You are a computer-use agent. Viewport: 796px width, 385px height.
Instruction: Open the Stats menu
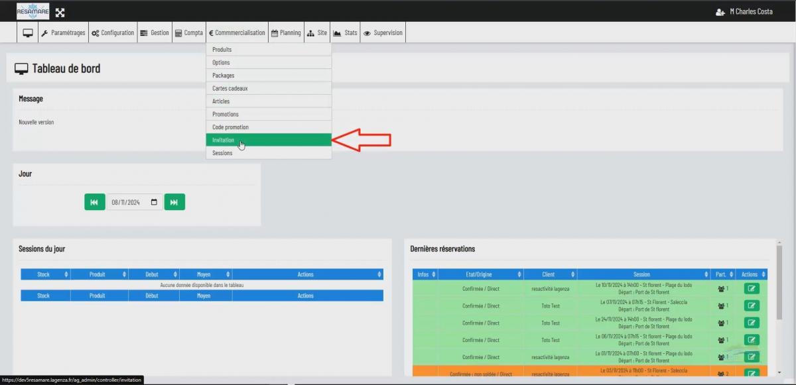[x=345, y=33]
